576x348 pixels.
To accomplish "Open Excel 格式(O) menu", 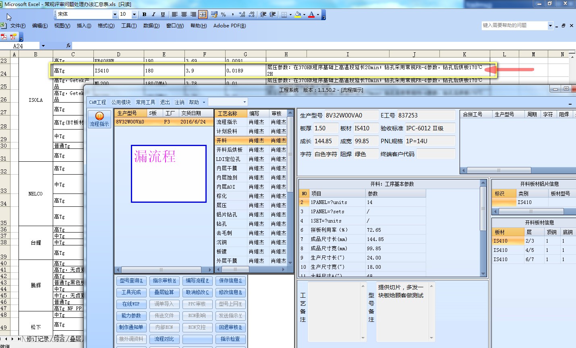I will tap(106, 26).
